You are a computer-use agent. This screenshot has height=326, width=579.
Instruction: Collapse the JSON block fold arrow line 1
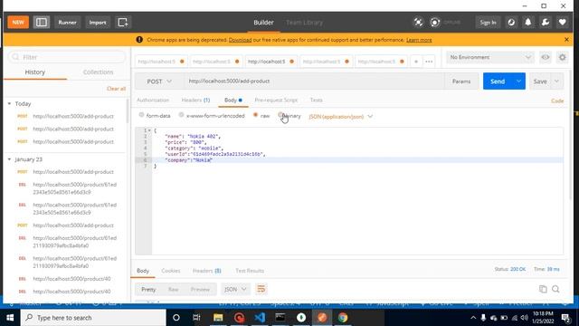pos(149,130)
